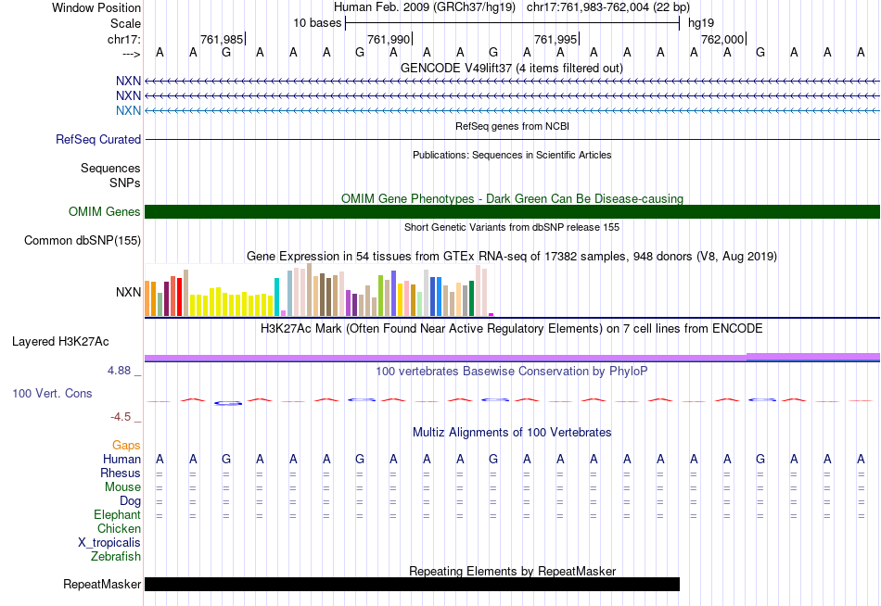The height and width of the screenshot is (606, 881).
Task: Click the Chicken species label
Action: click(119, 529)
